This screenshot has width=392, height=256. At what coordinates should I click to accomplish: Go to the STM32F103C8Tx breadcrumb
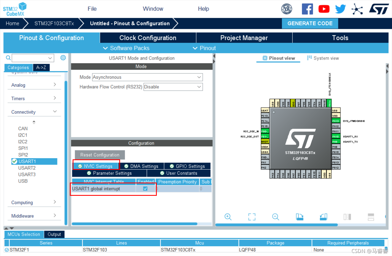point(54,23)
